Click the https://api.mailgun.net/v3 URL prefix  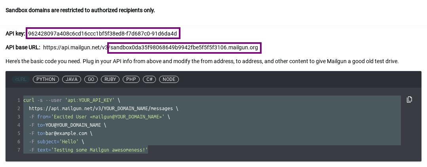tap(75, 48)
